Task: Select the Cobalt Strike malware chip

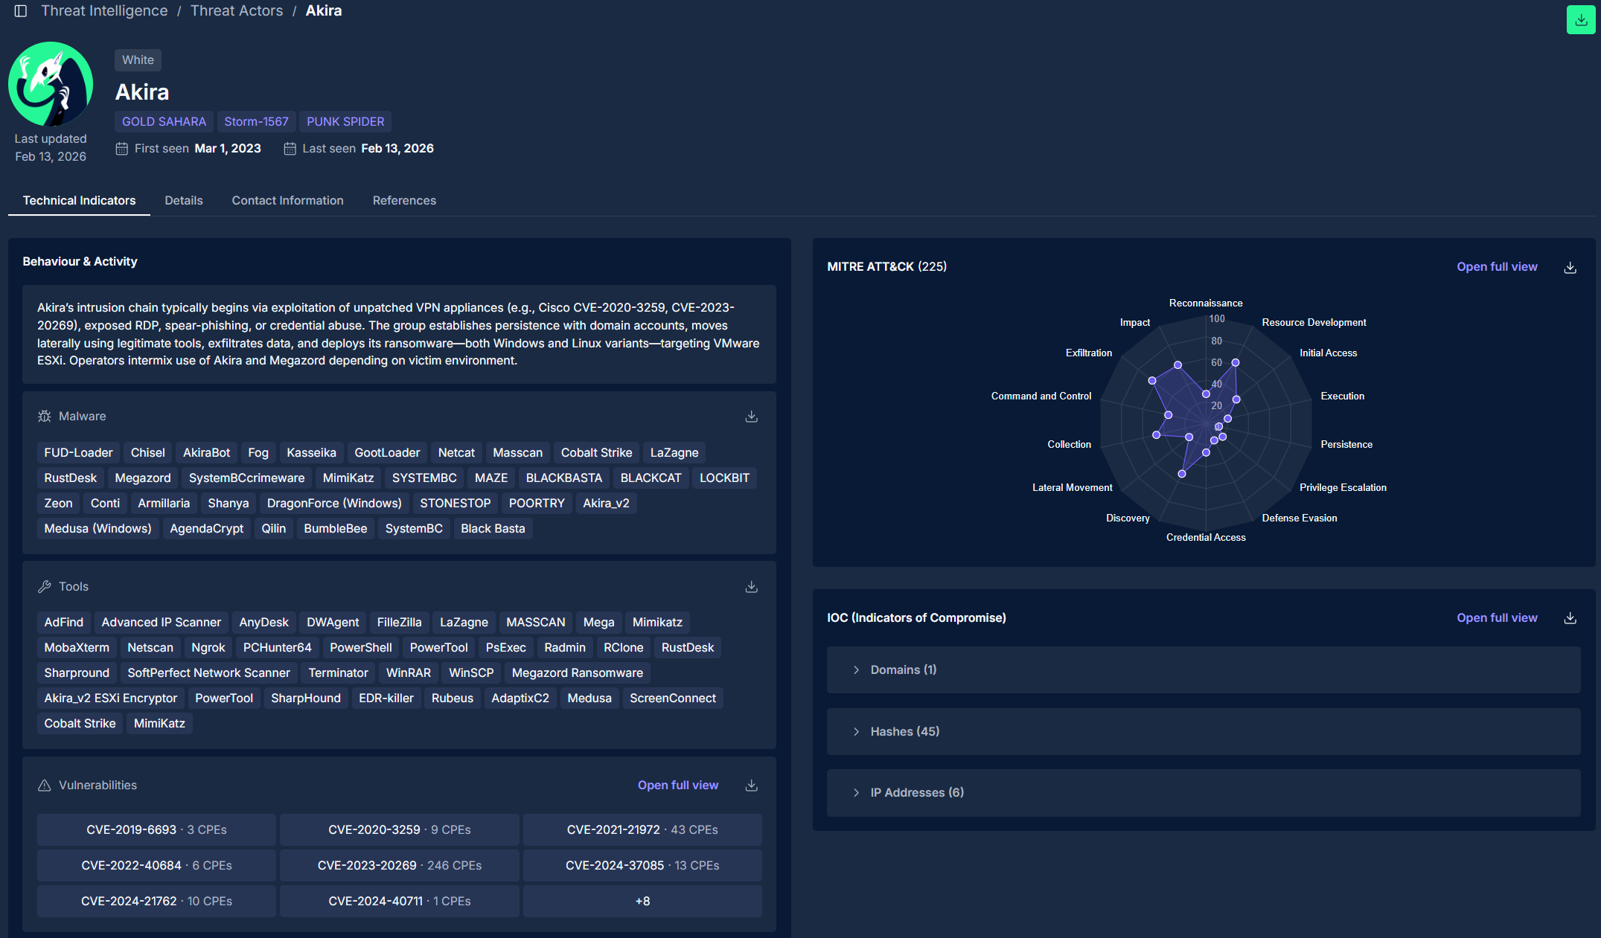Action: (596, 452)
